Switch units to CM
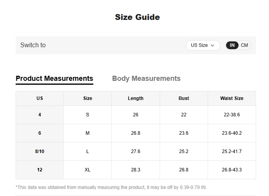This screenshot has width=269, height=196. [x=244, y=45]
